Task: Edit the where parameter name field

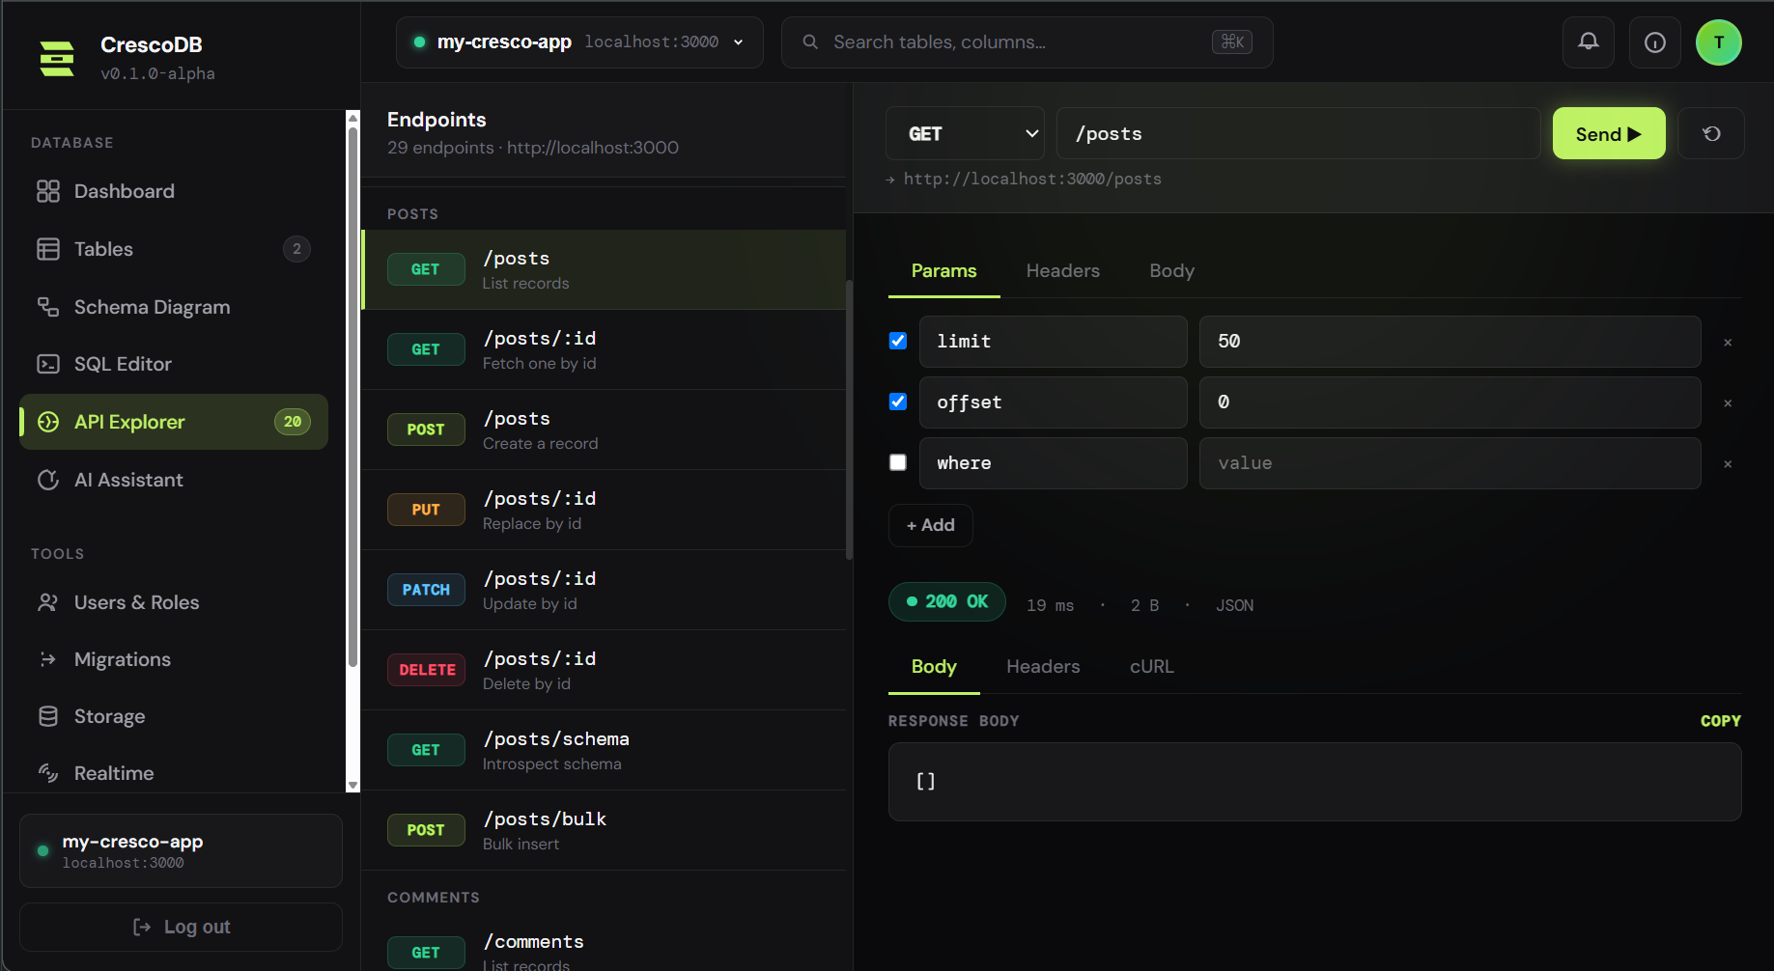Action: point(1053,463)
